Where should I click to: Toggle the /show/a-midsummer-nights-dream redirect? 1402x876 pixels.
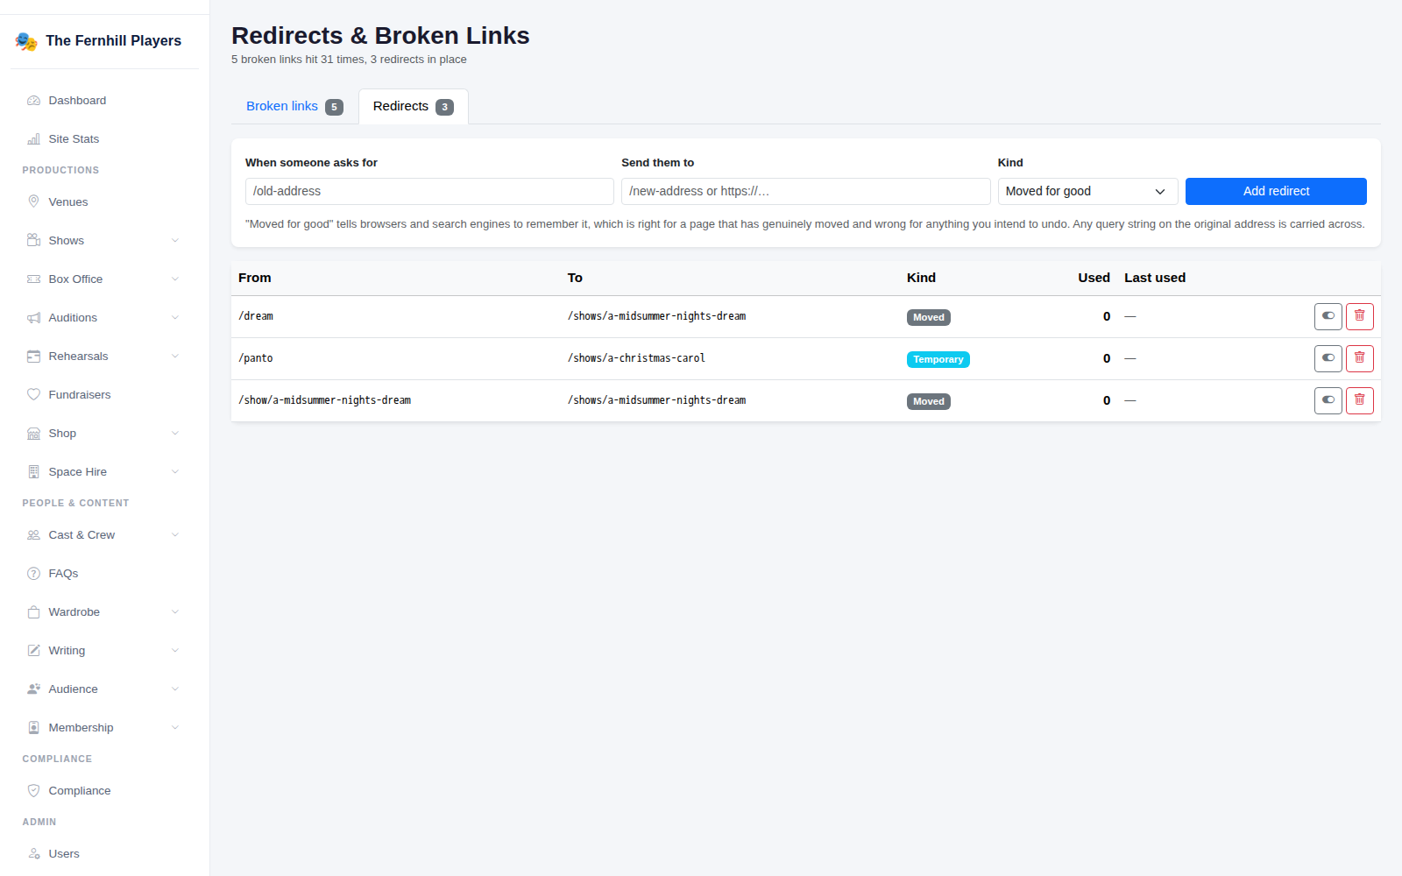click(x=1328, y=400)
